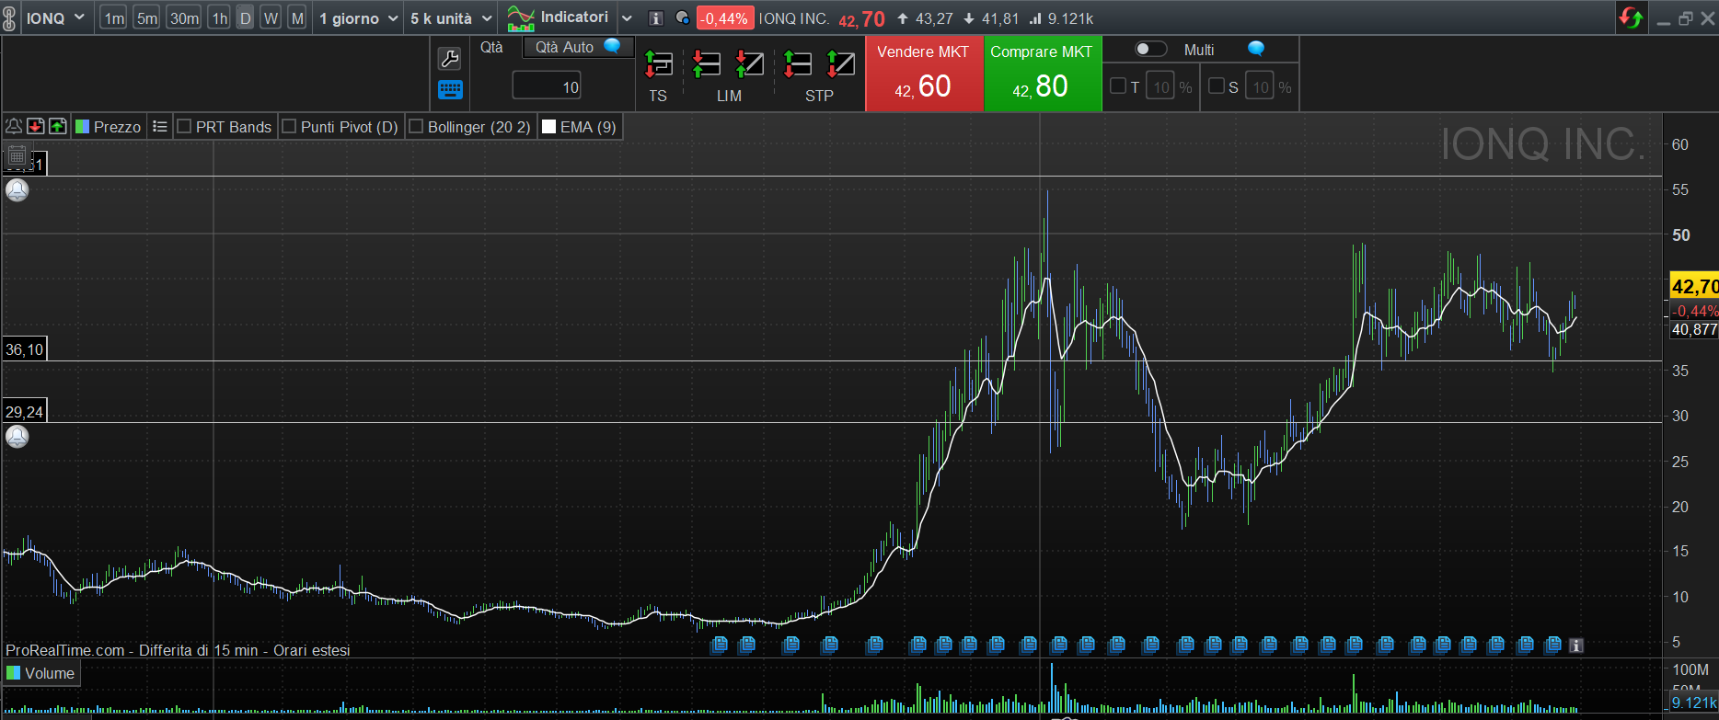The height and width of the screenshot is (720, 1719).
Task: Click the red-green refresh arrows icon
Action: coord(1631,17)
